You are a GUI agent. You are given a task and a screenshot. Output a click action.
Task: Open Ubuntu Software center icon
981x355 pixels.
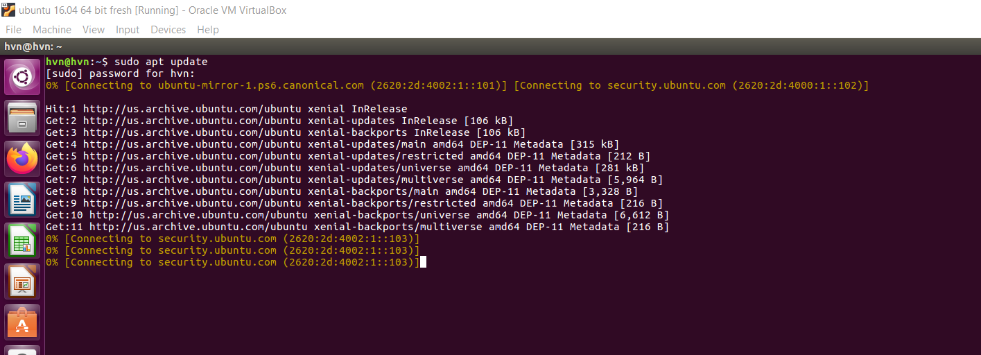tap(22, 322)
